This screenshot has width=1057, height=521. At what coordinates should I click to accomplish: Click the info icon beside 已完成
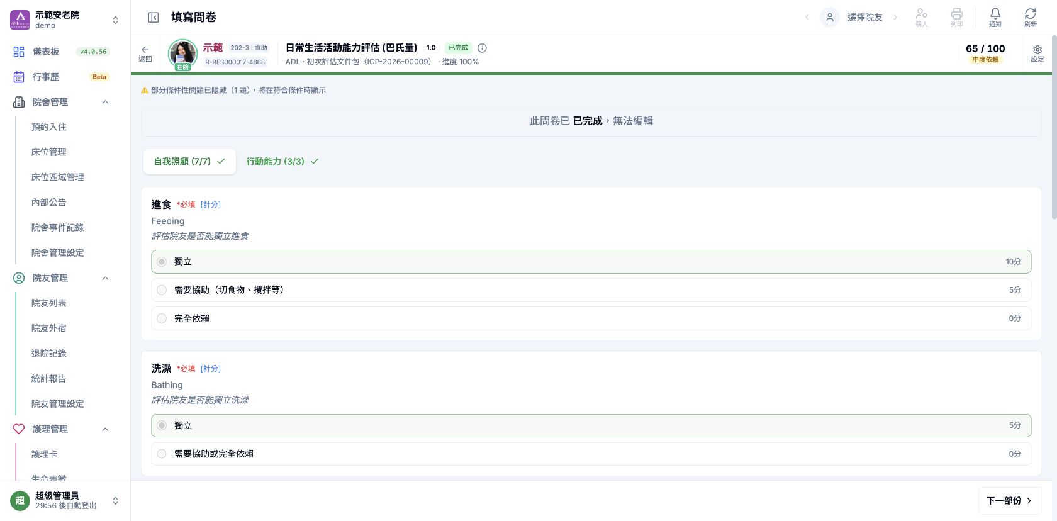tap(482, 48)
